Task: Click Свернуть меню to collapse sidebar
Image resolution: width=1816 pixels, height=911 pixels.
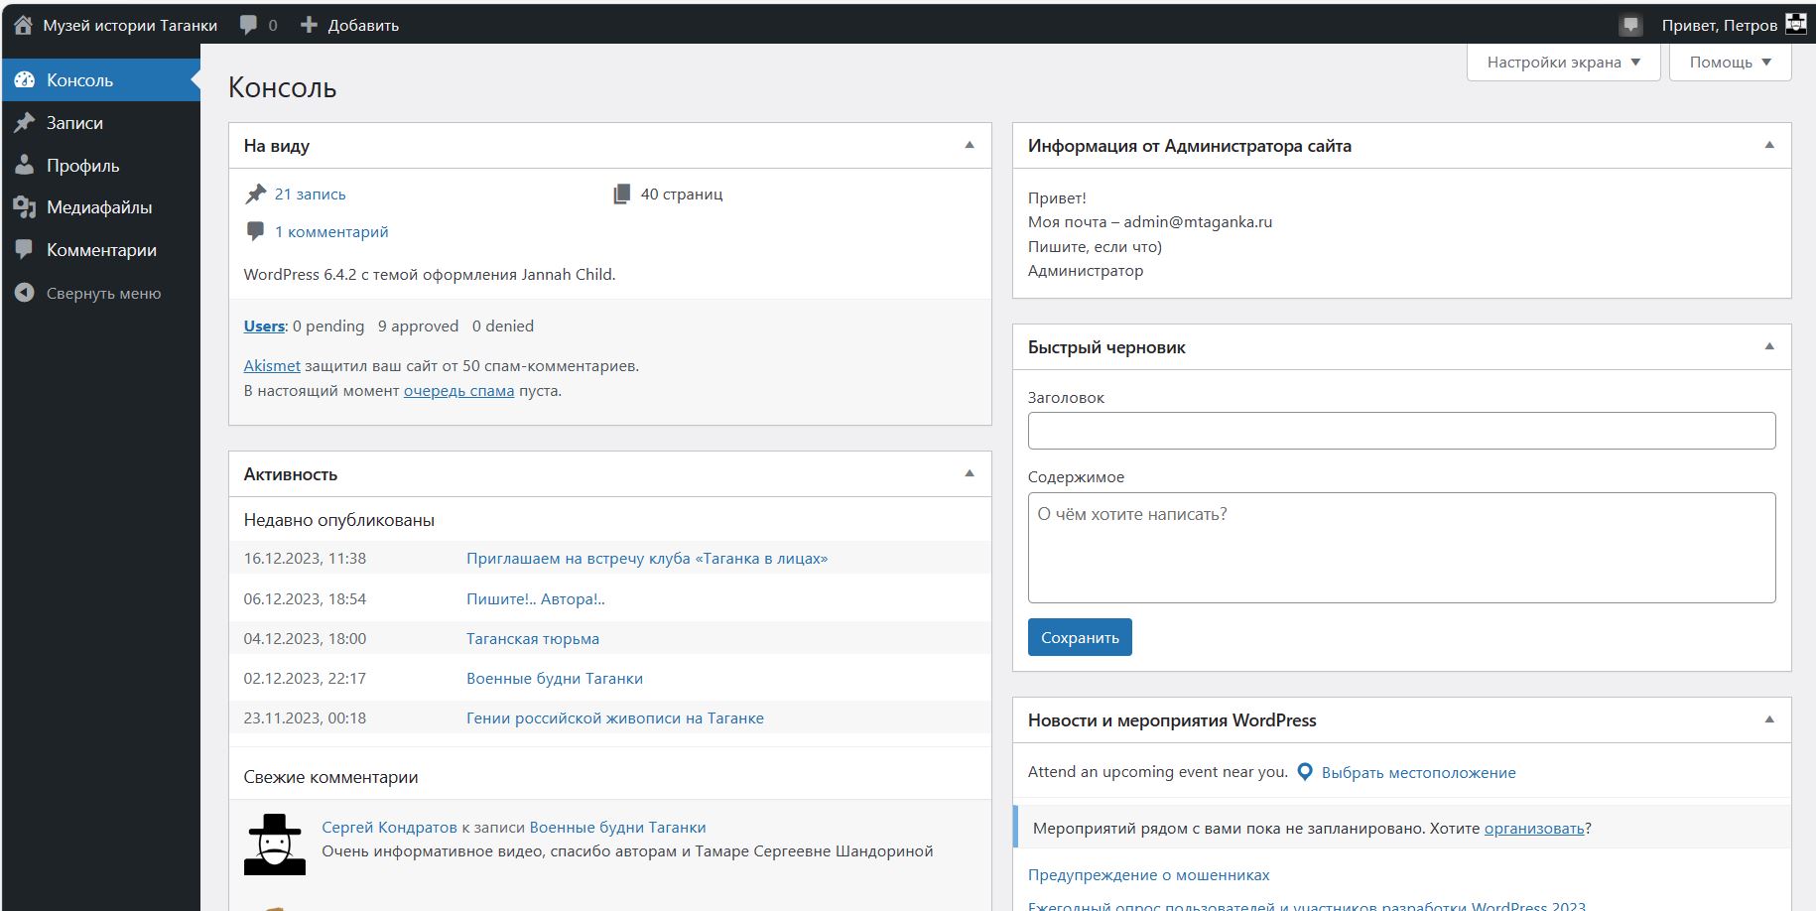Action: click(101, 293)
